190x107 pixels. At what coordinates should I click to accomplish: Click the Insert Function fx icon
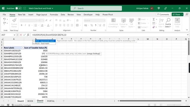coord(28,35)
